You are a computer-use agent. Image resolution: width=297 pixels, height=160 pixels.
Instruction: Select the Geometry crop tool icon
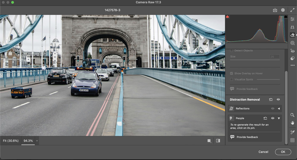292,27
